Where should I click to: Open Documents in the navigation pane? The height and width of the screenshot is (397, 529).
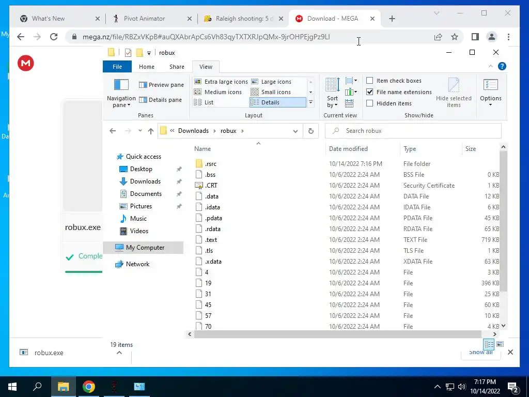pos(146,194)
